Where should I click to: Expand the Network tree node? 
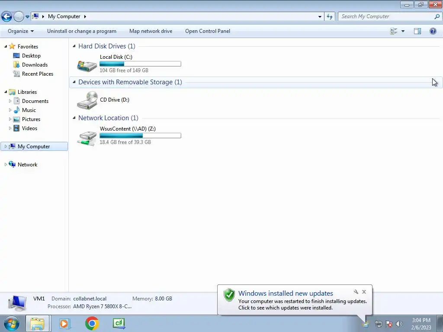[x=6, y=164]
